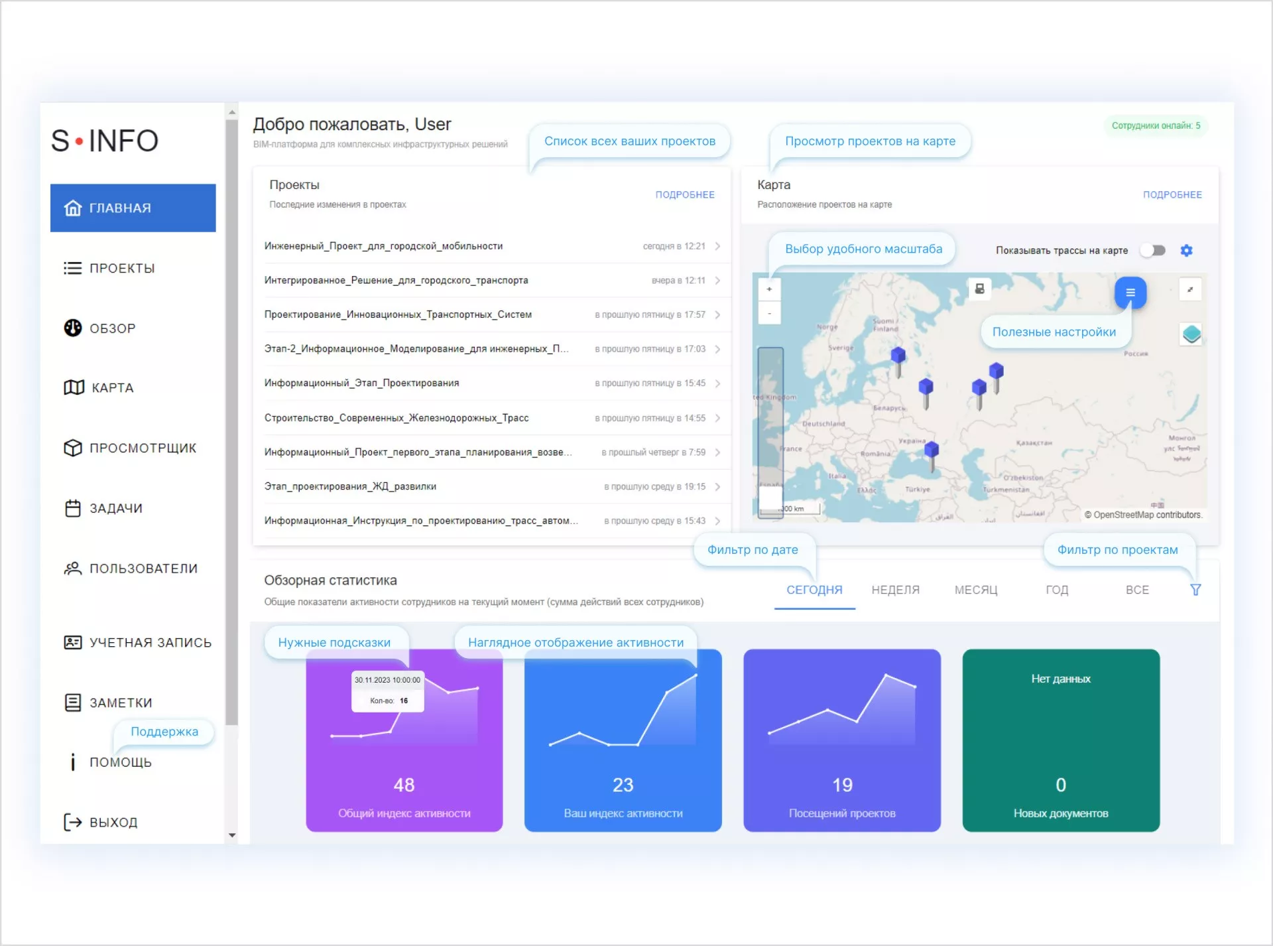
Task: Open the Инженерный_Проект project row chevron
Action: 717,246
